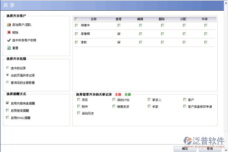This screenshot has width=228, height=152.
Task: Click the red 全选 link
Action: [x=118, y=94]
